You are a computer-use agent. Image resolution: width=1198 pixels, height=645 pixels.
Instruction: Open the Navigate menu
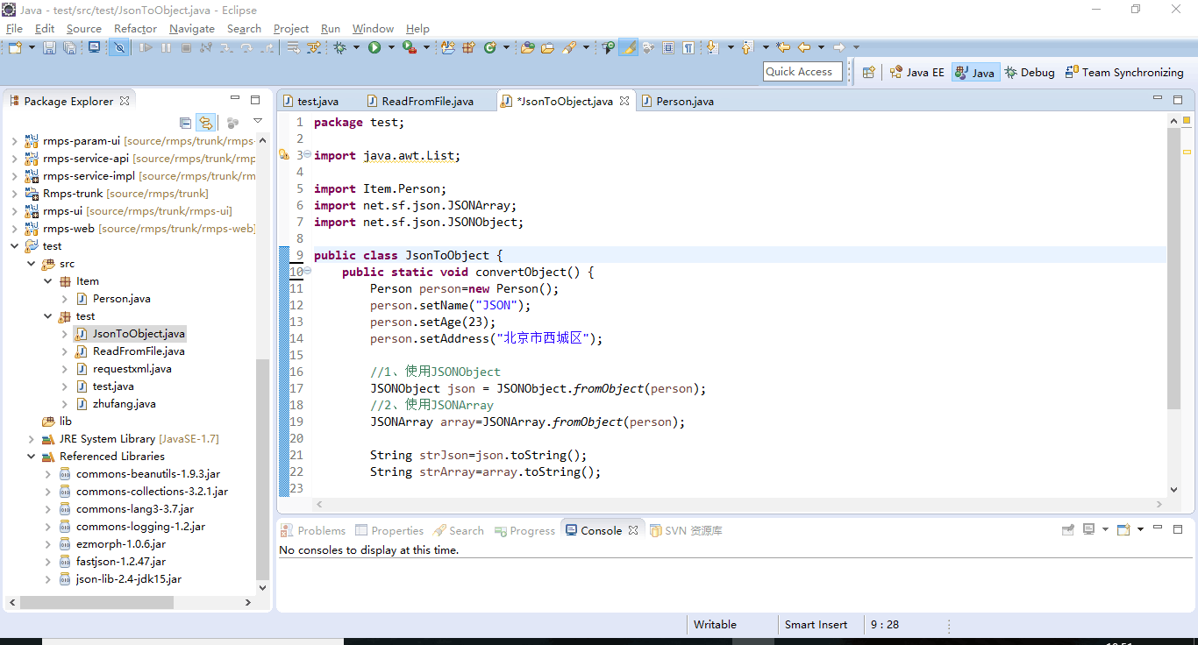point(191,29)
